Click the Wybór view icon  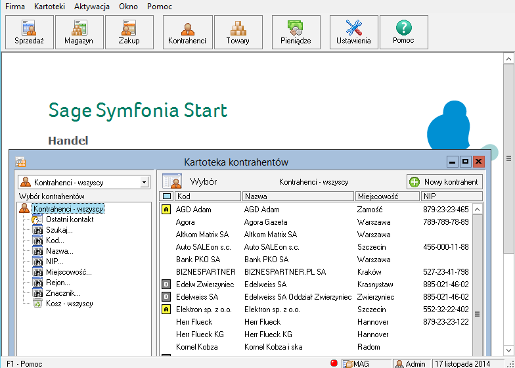pyautogui.click(x=172, y=181)
